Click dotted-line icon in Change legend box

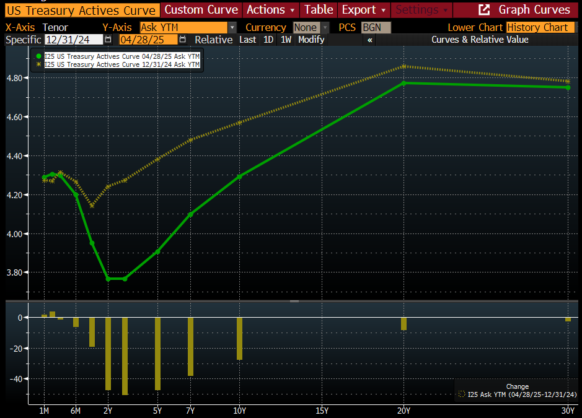point(462,394)
